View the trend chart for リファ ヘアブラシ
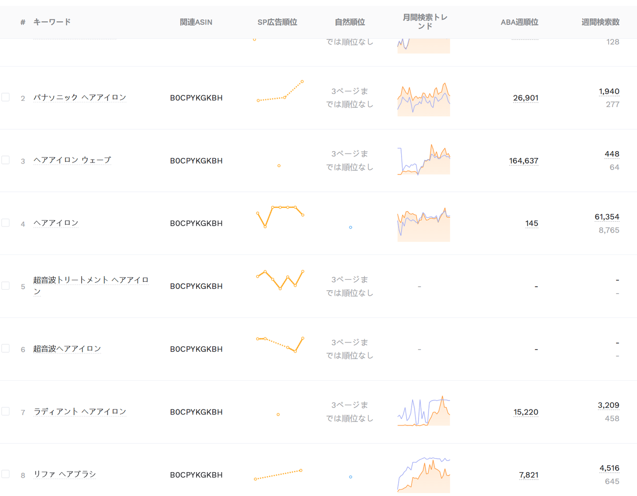The image size is (637, 496). 424,475
